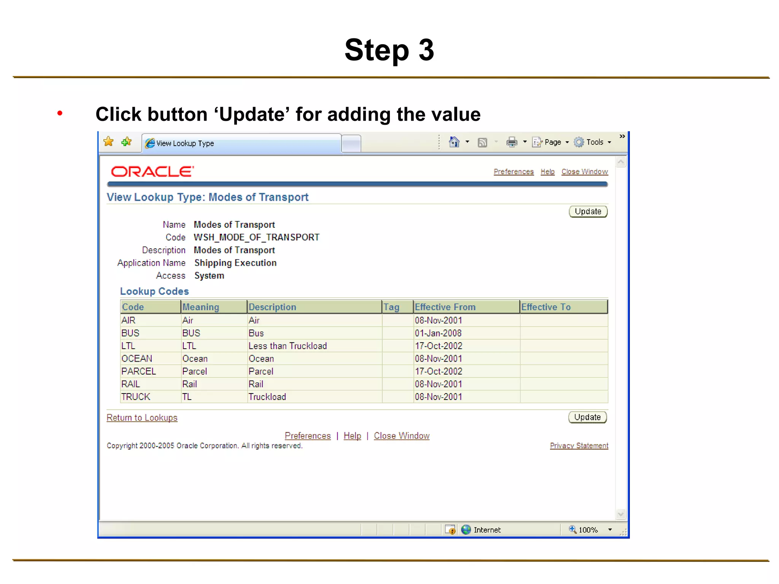Click the footer Close Window link
The image size is (779, 584).
tap(402, 436)
